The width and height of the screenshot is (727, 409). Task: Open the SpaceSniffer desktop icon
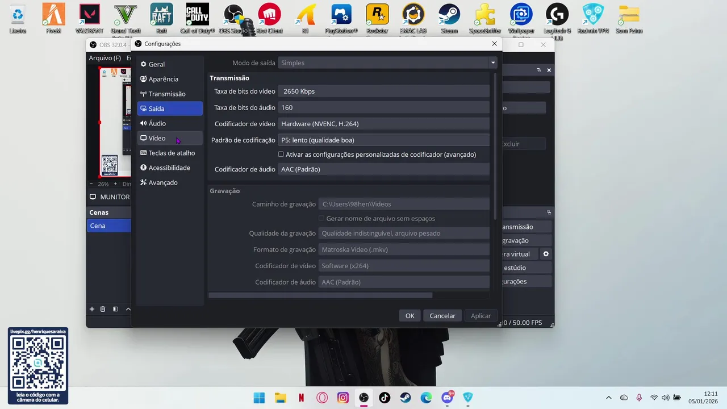tap(485, 19)
